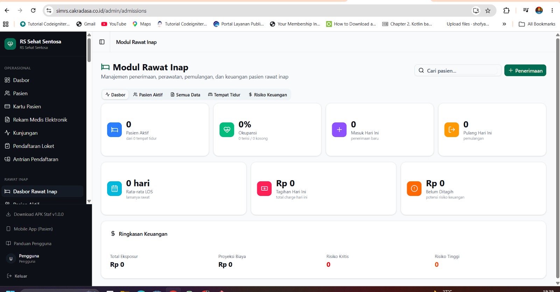The height and width of the screenshot is (292, 560).
Task: Click the pink money icon on Tagihan Hari Ini card
Action: click(264, 189)
